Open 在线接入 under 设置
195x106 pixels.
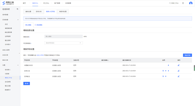pos(8,70)
